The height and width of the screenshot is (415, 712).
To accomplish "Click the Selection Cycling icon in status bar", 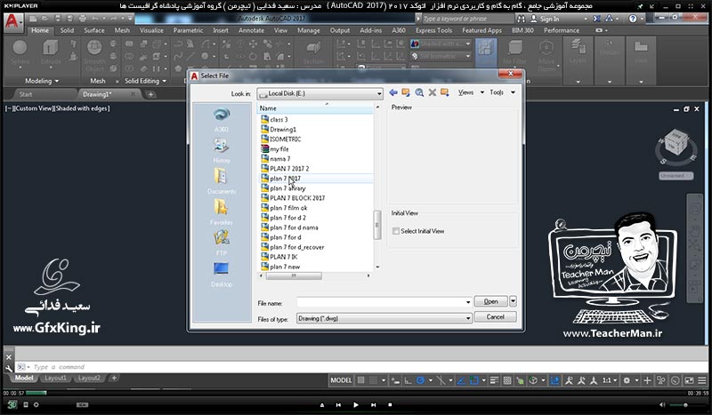I will [x=521, y=380].
